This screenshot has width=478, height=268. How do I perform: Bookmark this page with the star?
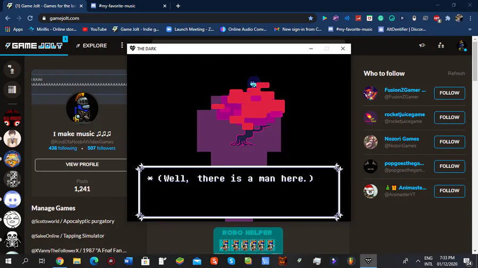pyautogui.click(x=310, y=18)
